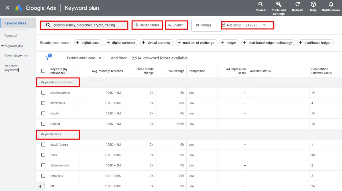Viewport: 342px width, 191px height.
Task: Check the shiba inu coin row
Action: (43, 165)
